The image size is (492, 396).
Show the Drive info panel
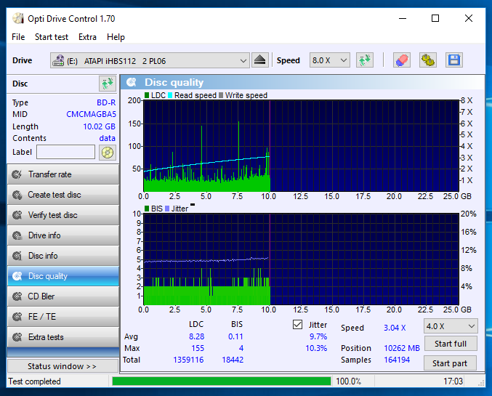point(63,235)
